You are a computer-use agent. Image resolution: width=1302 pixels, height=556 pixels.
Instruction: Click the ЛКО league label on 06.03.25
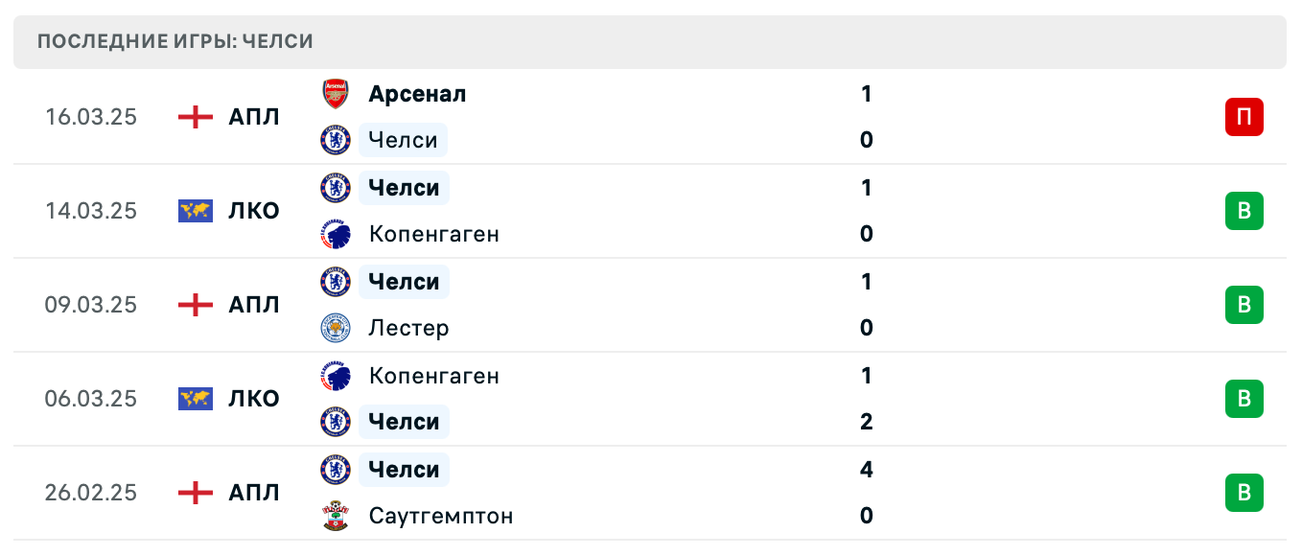[254, 399]
